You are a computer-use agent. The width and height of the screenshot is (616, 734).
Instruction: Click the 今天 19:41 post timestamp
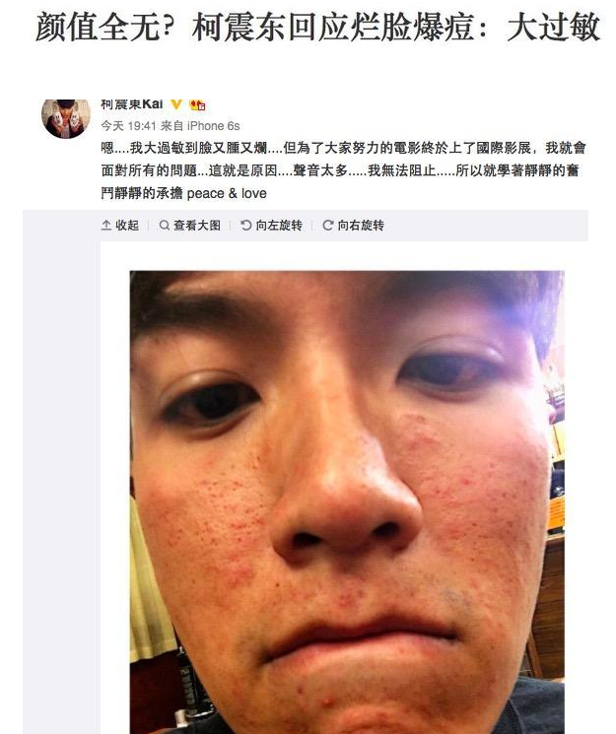(x=128, y=126)
